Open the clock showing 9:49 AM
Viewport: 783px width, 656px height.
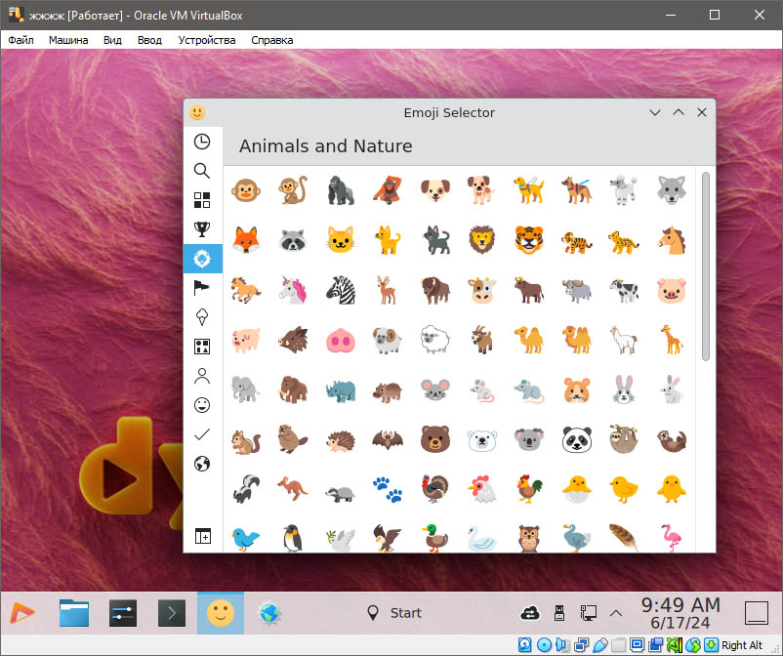(680, 613)
